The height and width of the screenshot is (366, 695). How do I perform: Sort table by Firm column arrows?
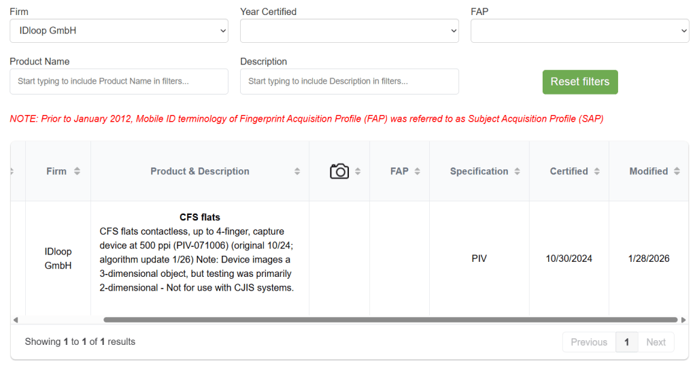(77, 171)
